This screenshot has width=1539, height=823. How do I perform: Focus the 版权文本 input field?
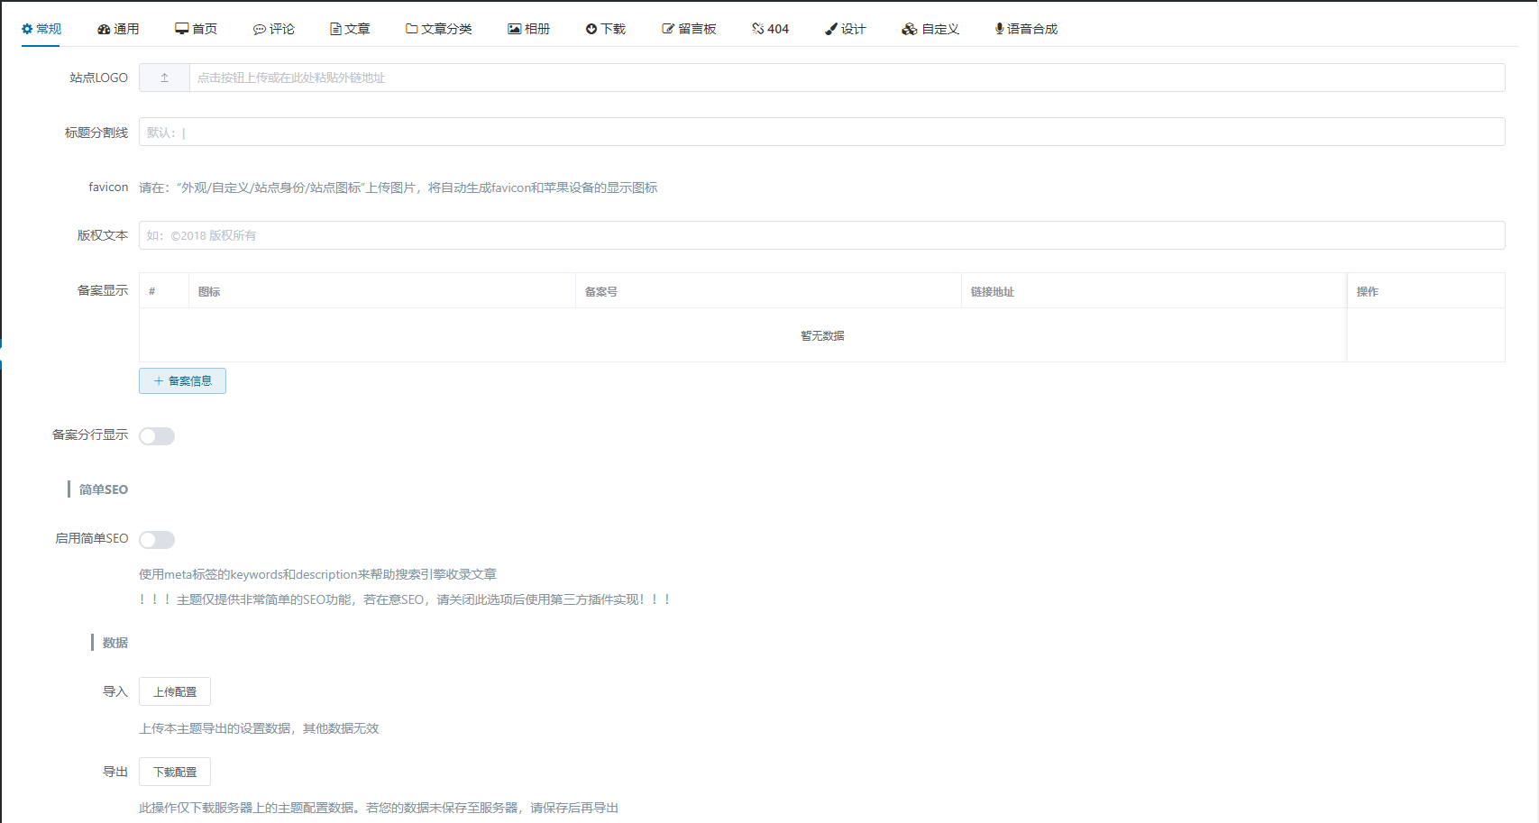tap(822, 235)
